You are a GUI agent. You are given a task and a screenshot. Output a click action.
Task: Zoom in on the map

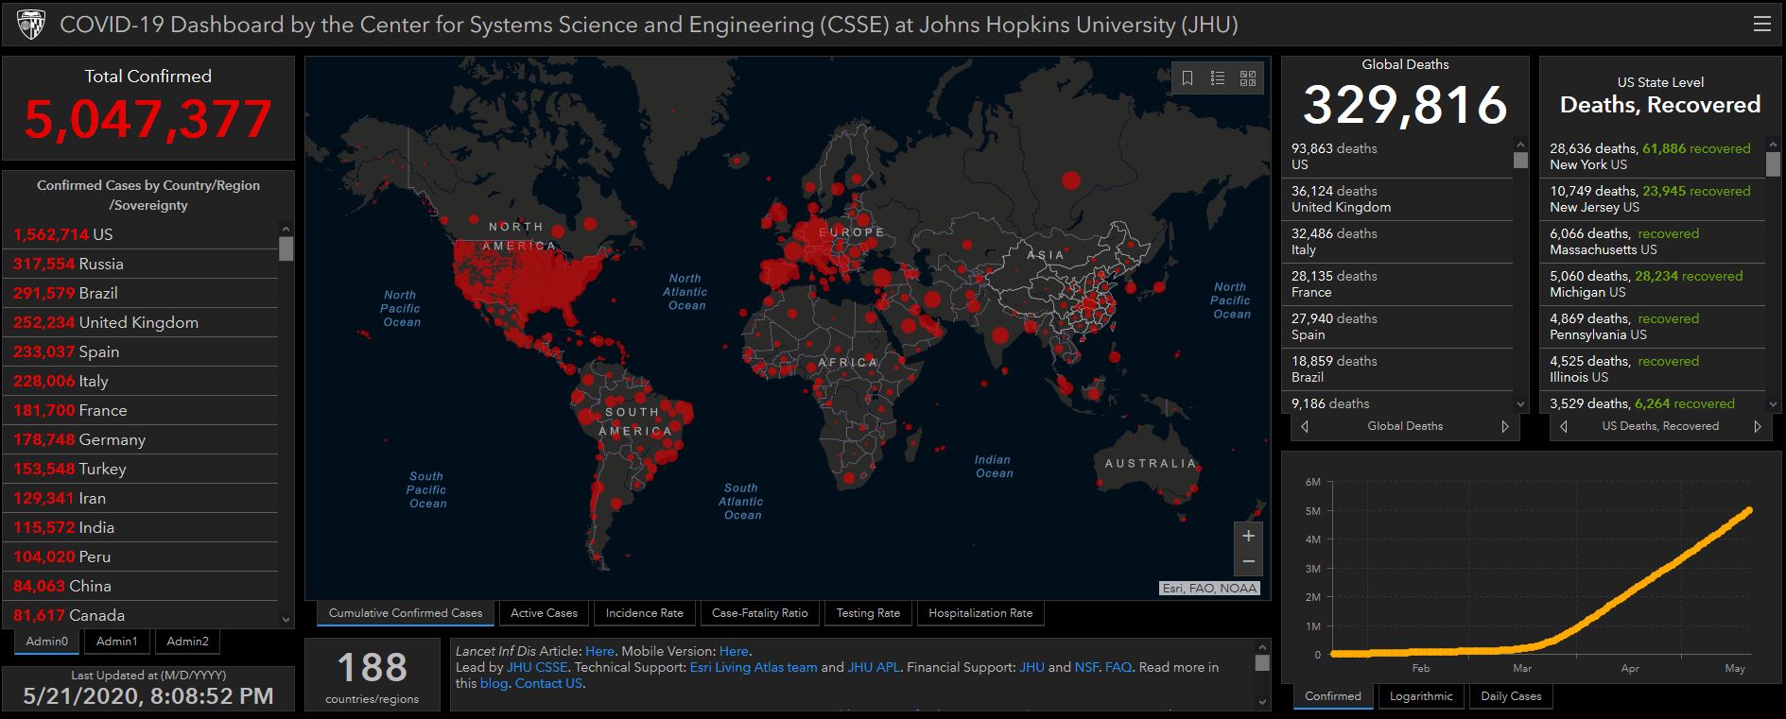click(1248, 536)
